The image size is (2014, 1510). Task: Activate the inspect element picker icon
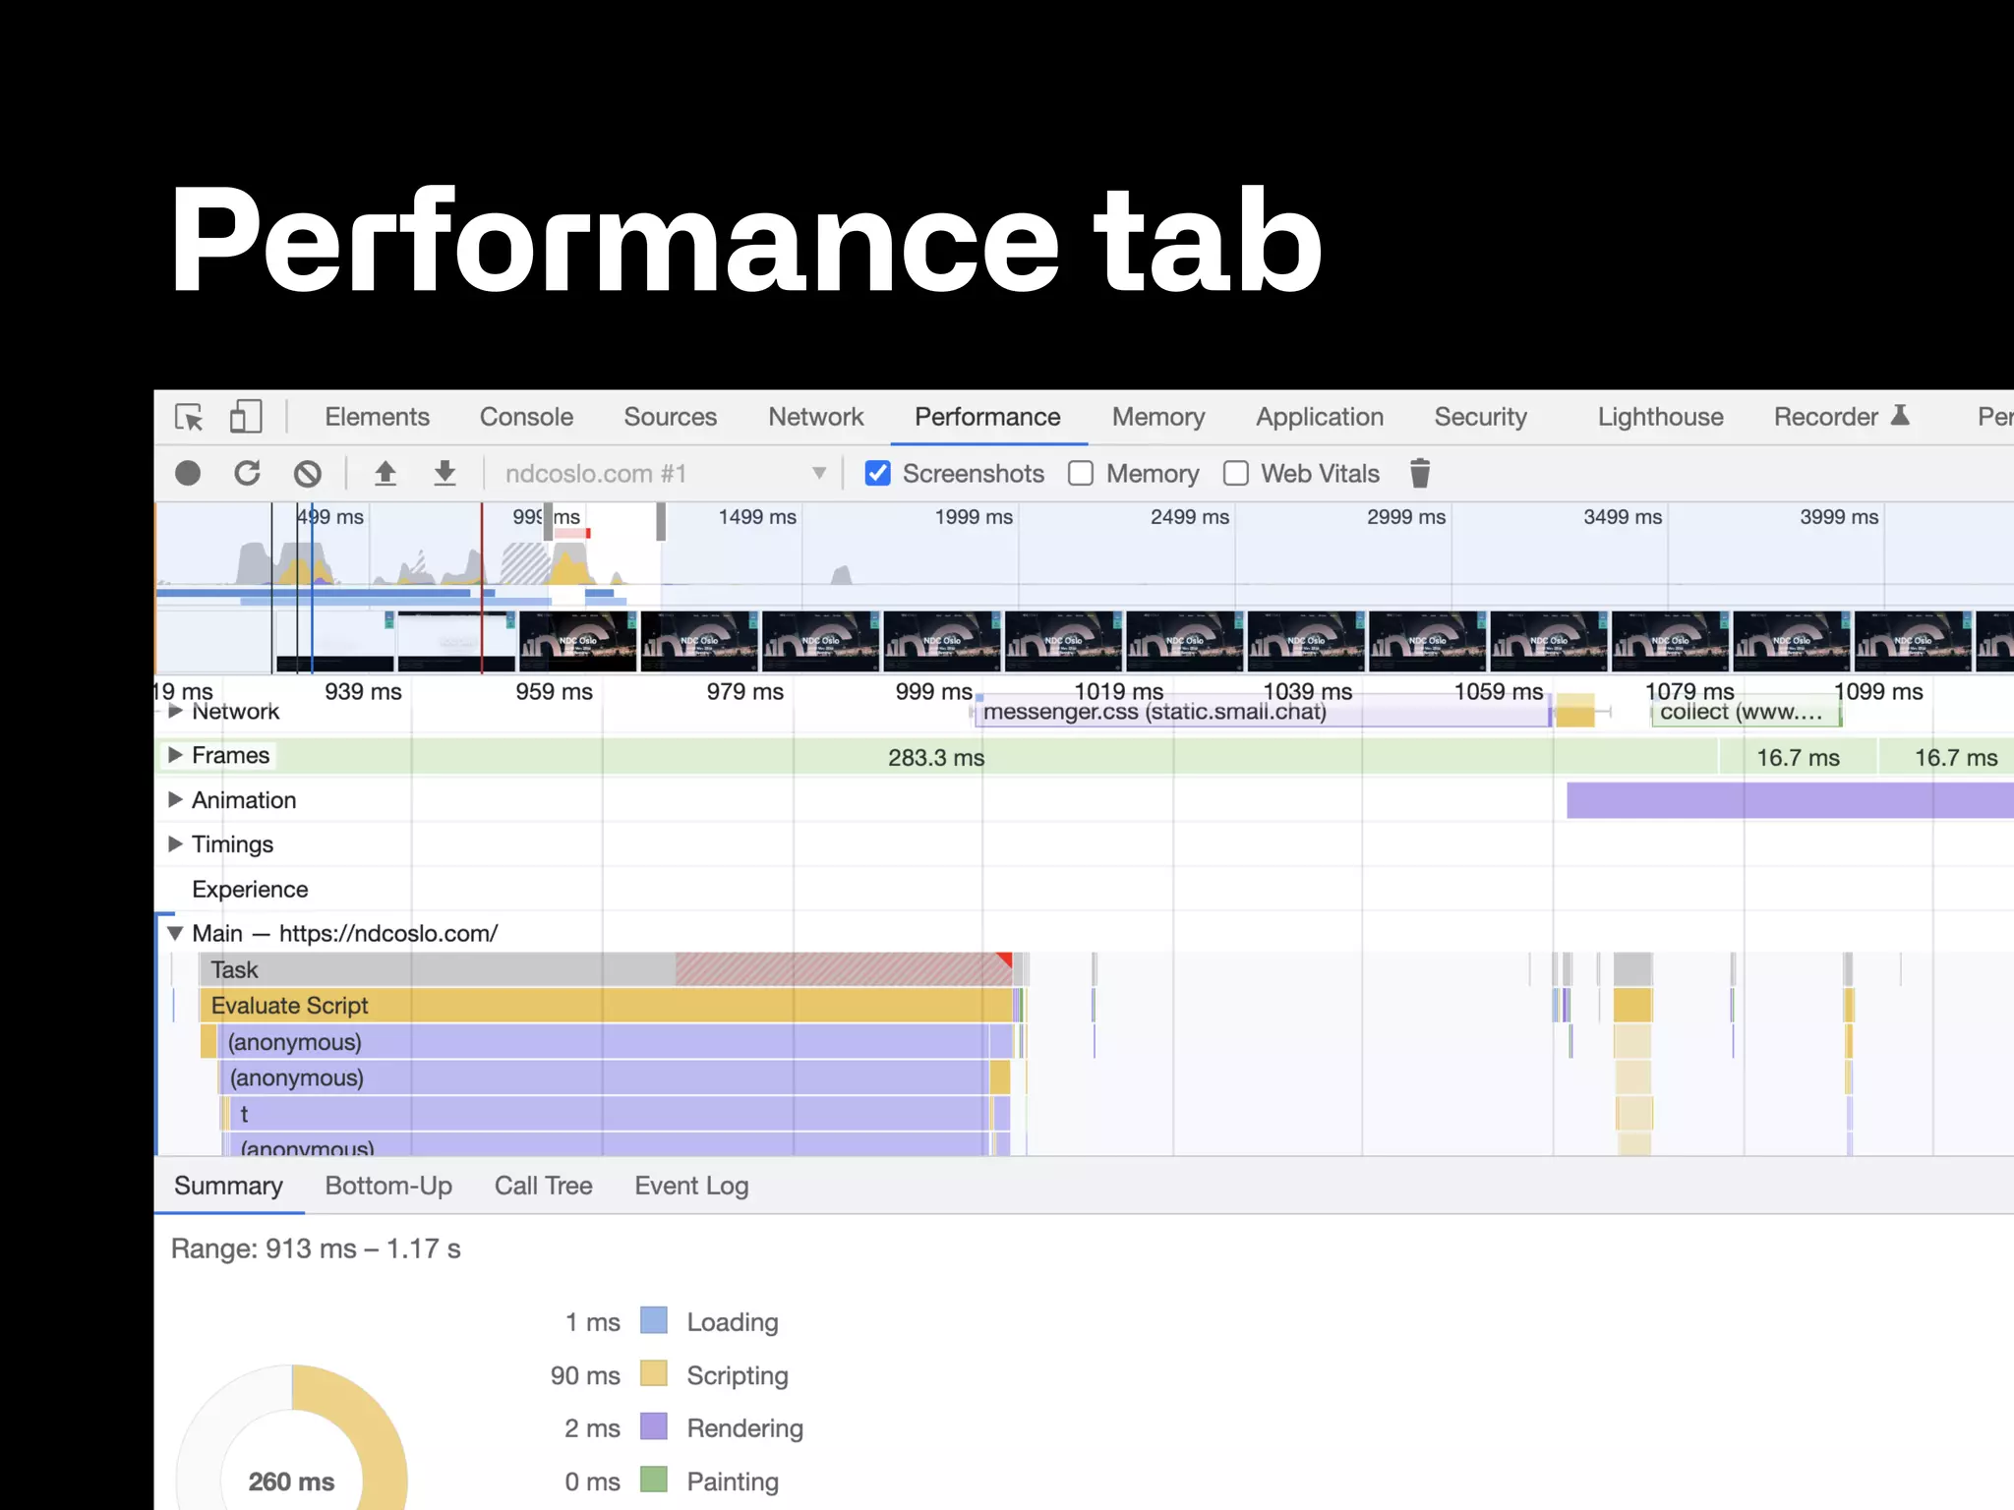[188, 417]
